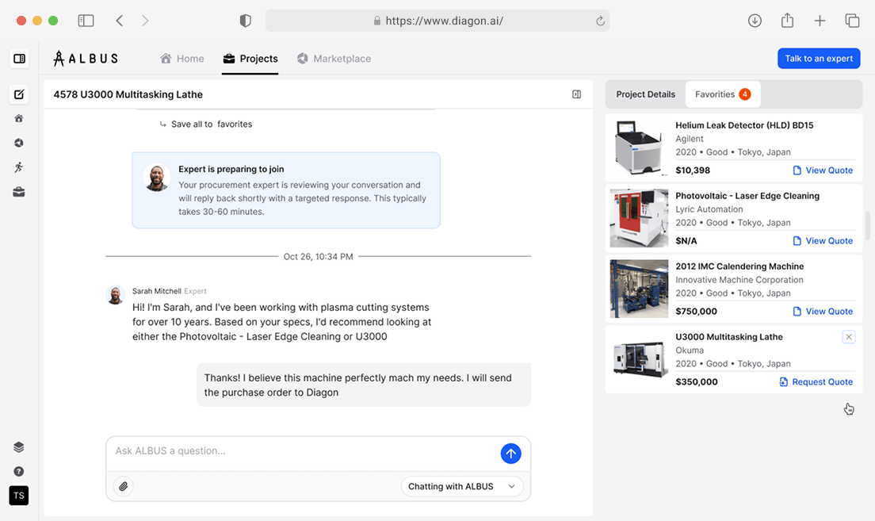The width and height of the screenshot is (875, 521).
Task: Open 2012 IMC Calendering Machine thumbnail
Action: (639, 289)
